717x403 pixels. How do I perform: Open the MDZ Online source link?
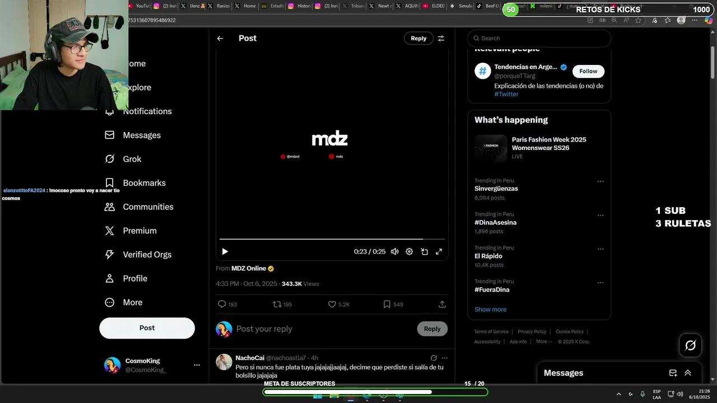point(249,269)
